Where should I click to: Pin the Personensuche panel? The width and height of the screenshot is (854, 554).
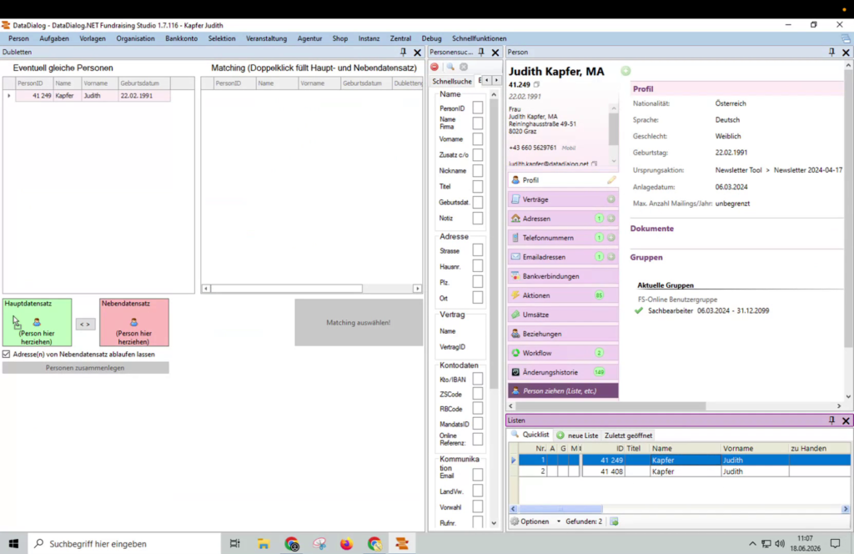481,53
